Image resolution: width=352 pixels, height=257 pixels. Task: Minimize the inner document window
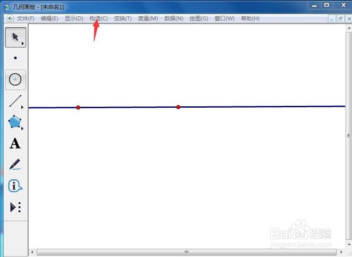pyautogui.click(x=332, y=19)
